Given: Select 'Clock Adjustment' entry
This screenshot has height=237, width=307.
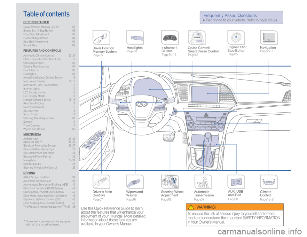Looking at the screenshot, I should tap(49, 63).
